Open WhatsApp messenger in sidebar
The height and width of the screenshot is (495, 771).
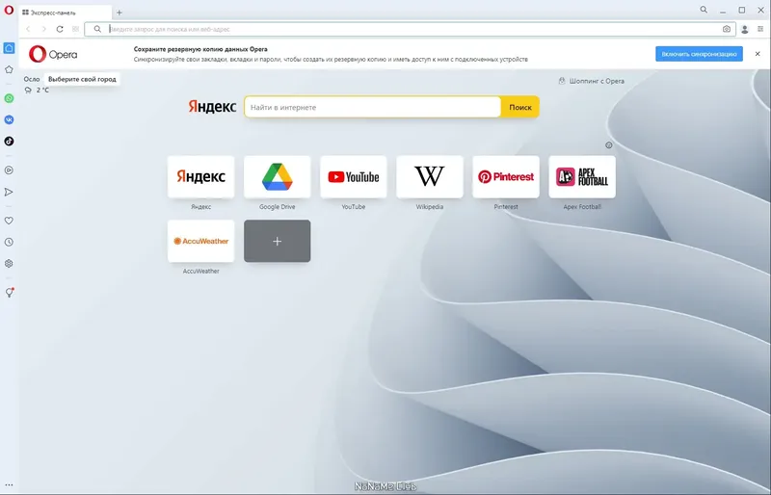coord(9,98)
